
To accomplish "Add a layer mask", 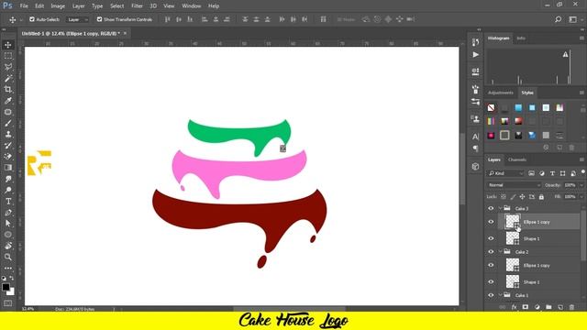I will (x=526, y=307).
